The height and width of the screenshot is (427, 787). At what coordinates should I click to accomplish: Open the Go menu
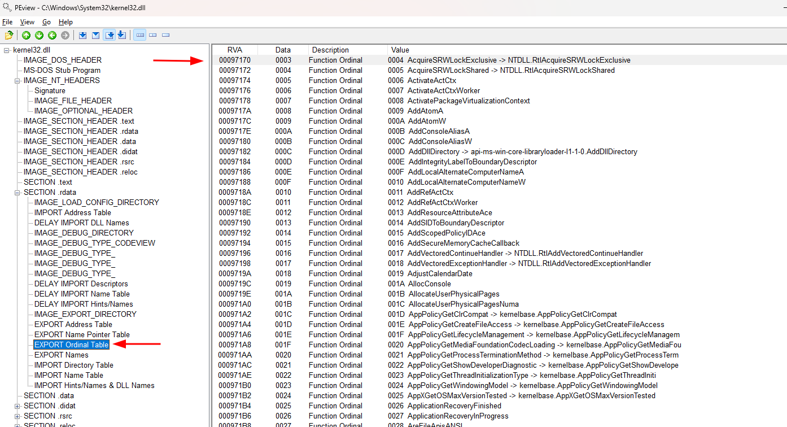tap(46, 22)
